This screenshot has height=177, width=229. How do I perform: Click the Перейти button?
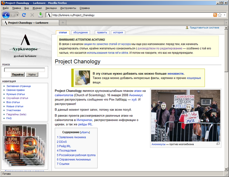tap(18, 75)
